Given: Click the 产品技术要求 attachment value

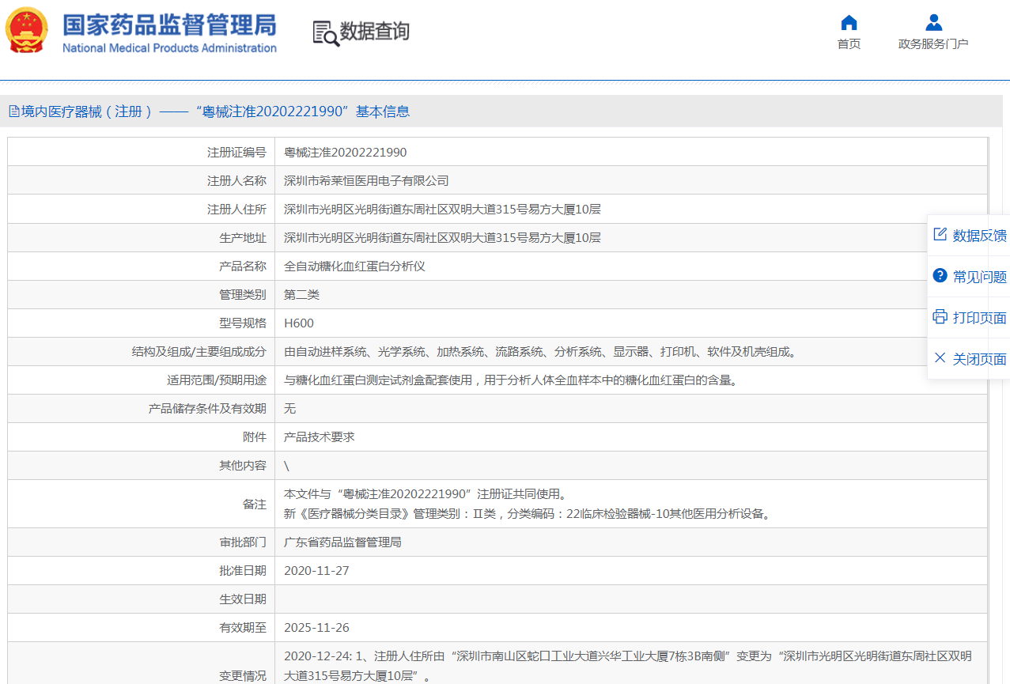Looking at the screenshot, I should click(320, 436).
